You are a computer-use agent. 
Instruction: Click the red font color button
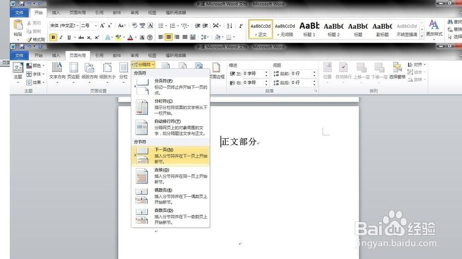tap(130, 37)
